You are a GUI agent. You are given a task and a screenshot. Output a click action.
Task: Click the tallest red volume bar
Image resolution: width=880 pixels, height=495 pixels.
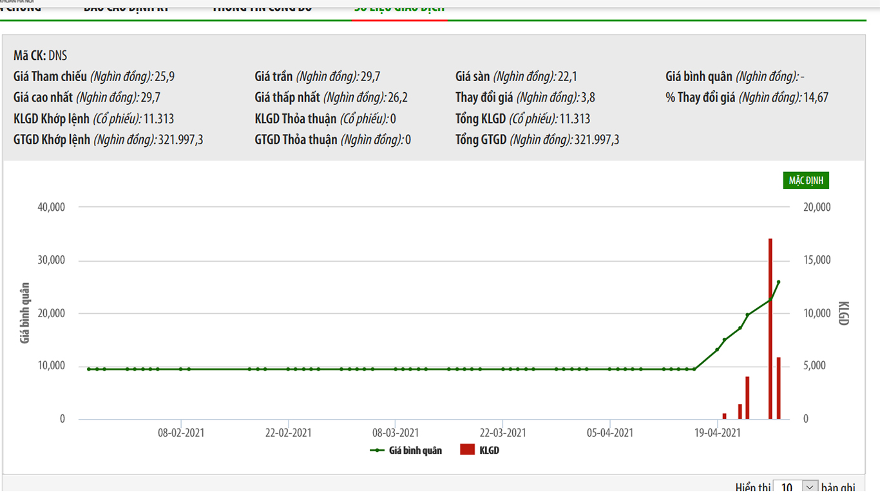tap(770, 329)
